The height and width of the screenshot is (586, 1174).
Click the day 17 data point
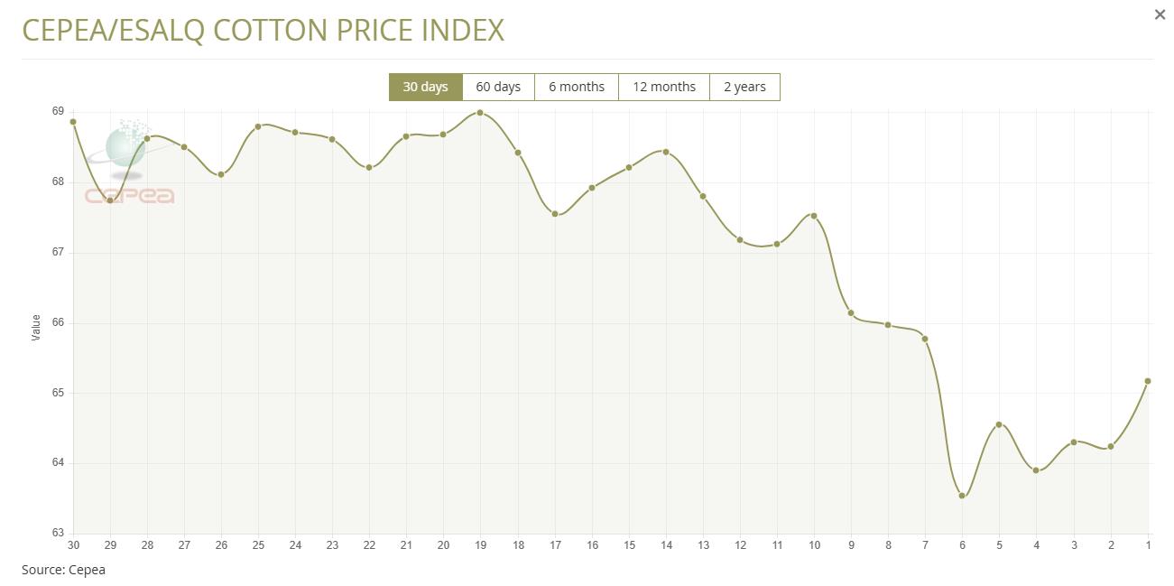point(555,214)
